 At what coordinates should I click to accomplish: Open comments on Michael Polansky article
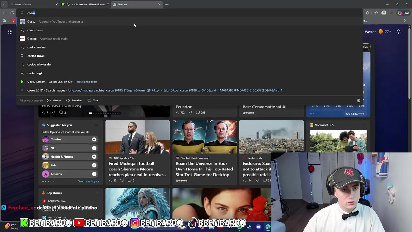(x=62, y=113)
